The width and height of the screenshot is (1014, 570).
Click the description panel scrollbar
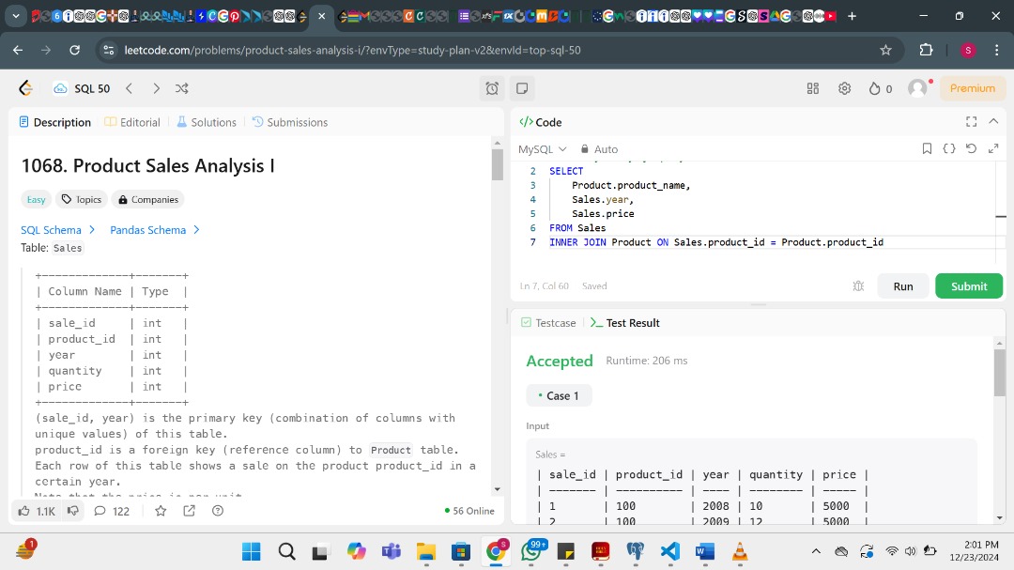[x=497, y=164]
